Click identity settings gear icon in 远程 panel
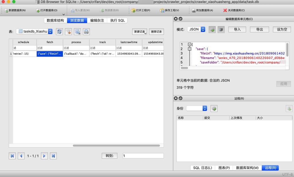Image resolution: width=294 pixels, height=177 pixels. [x=214, y=109]
